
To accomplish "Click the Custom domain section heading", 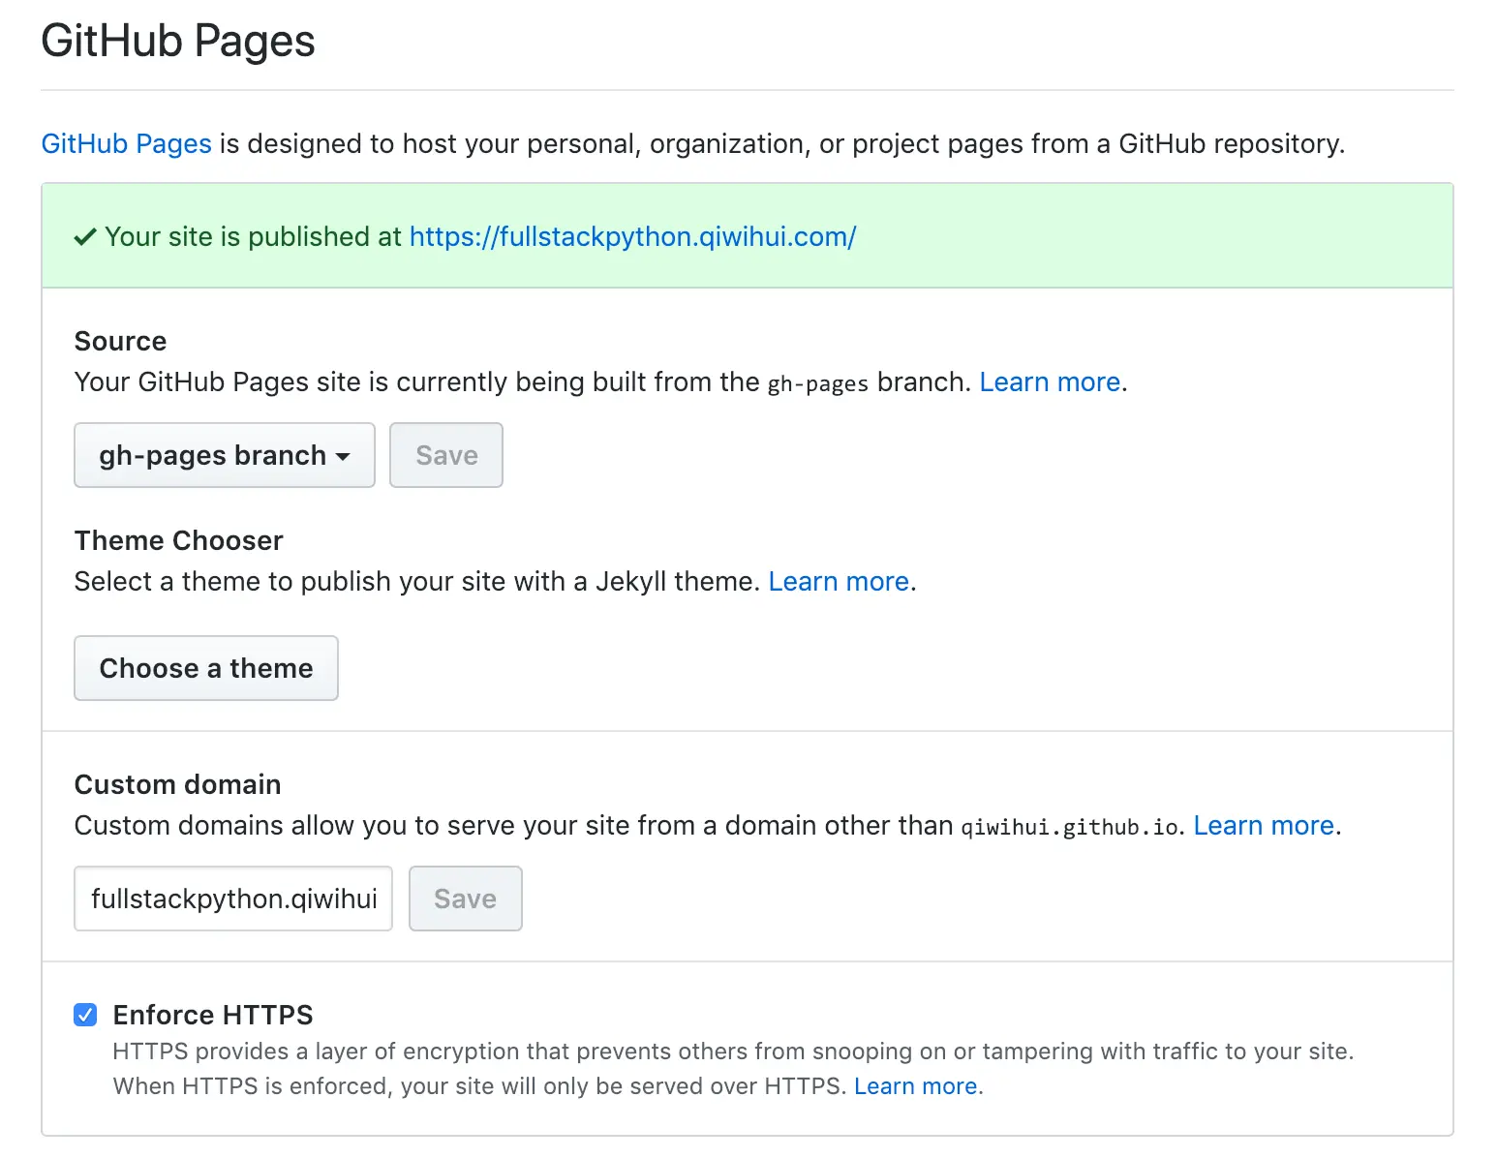I will pyautogui.click(x=177, y=784).
